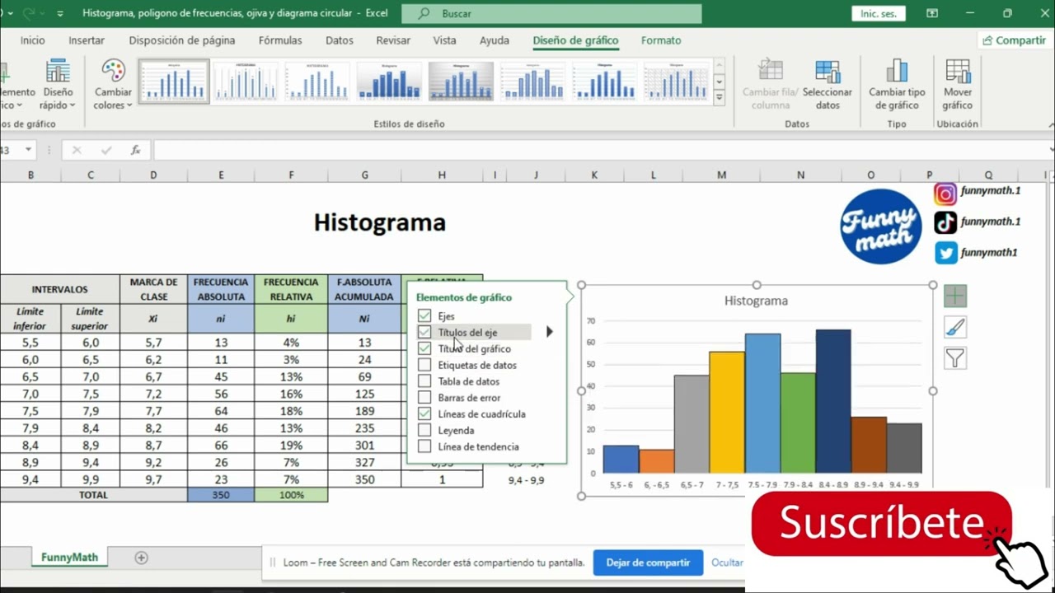Image resolution: width=1055 pixels, height=593 pixels.
Task: Switch to the Formato tab
Action: coord(661,40)
